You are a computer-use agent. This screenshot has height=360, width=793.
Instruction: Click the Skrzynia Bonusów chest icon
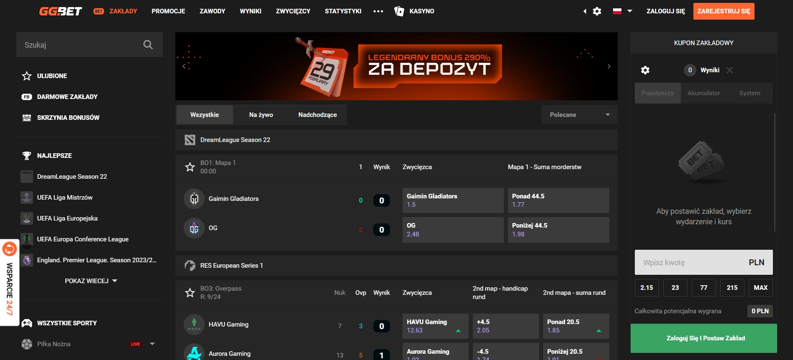tap(27, 117)
